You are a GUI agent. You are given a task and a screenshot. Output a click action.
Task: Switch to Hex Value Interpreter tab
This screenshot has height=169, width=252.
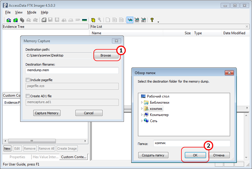(46, 157)
